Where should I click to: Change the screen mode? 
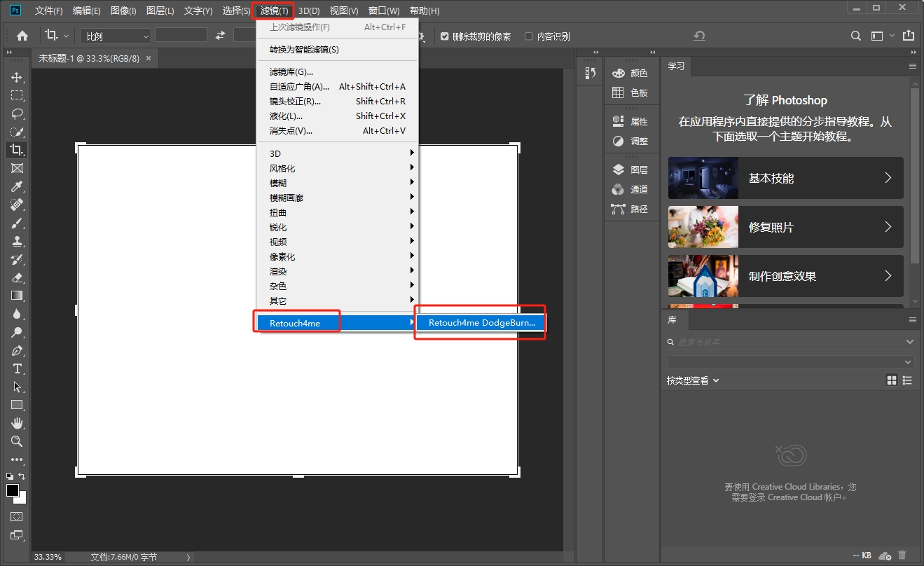pyautogui.click(x=17, y=536)
